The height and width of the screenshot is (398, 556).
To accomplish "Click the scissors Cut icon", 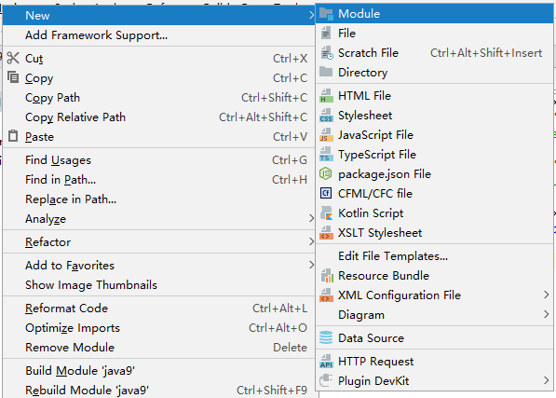I will coord(13,58).
